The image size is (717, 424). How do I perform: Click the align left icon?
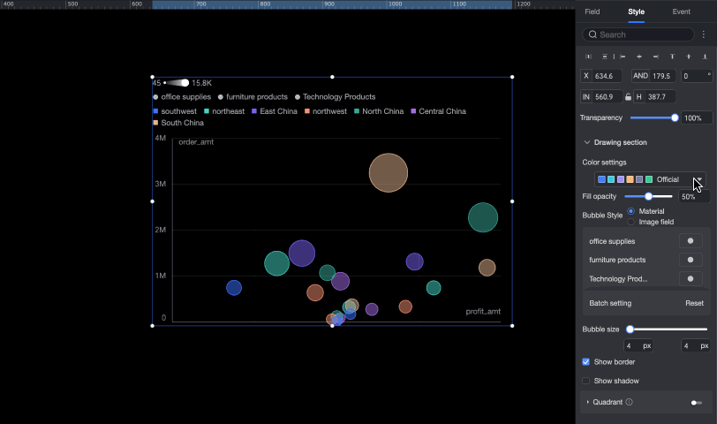pos(623,57)
